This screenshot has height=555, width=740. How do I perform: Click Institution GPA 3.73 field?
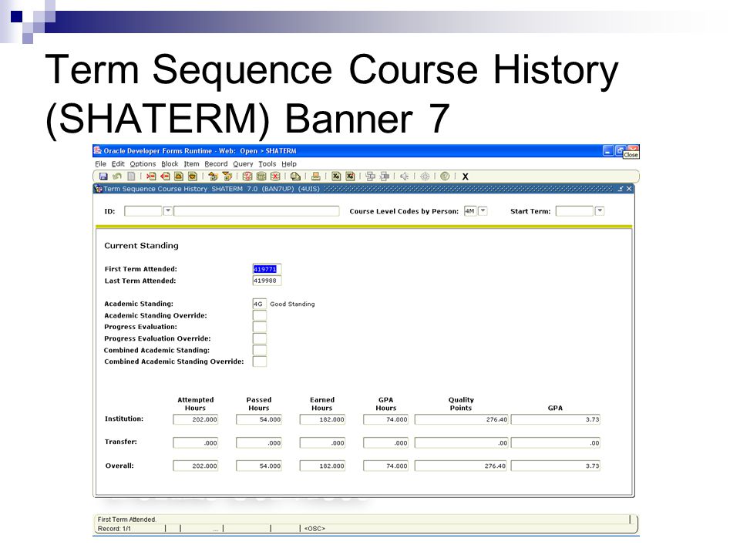tap(556, 419)
